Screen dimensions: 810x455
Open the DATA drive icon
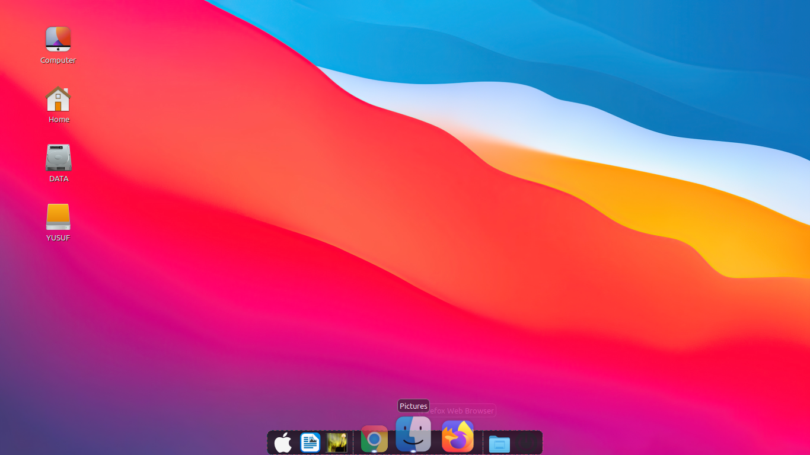click(x=58, y=156)
